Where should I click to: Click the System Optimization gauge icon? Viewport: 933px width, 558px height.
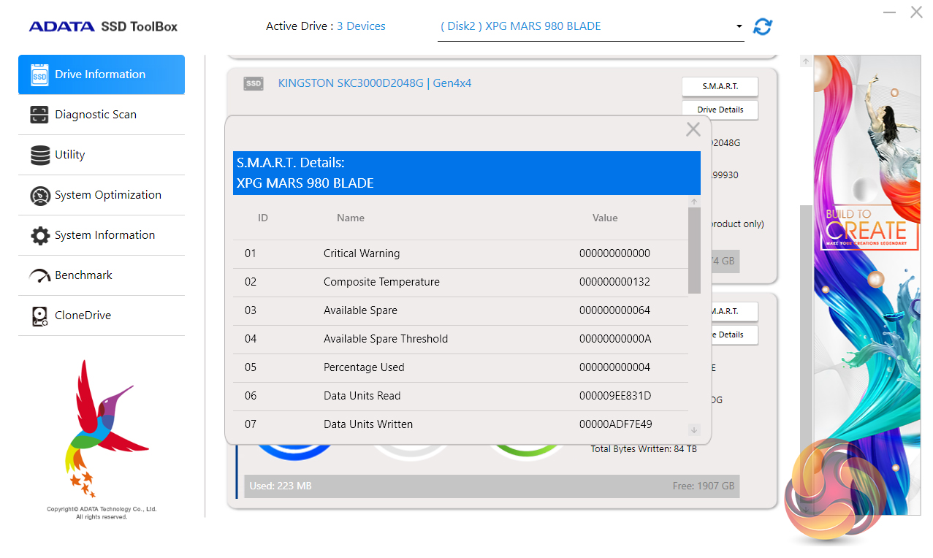[x=40, y=196]
